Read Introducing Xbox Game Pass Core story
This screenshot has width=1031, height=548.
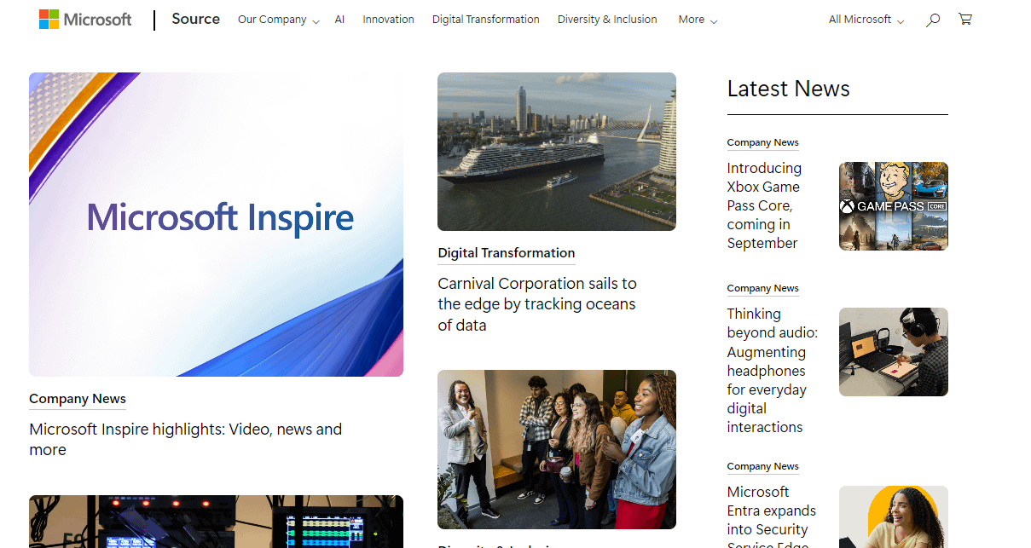click(x=764, y=205)
